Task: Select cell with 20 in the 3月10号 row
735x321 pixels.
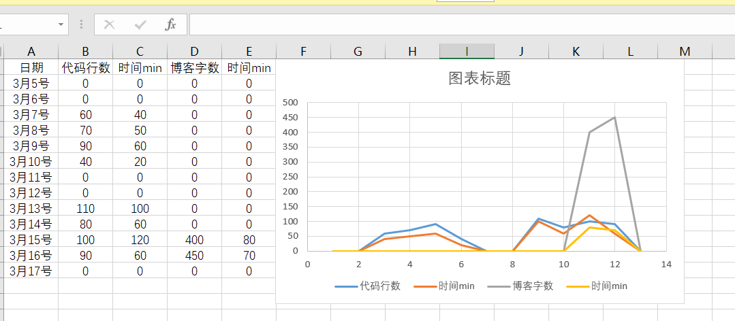Action: pos(140,161)
